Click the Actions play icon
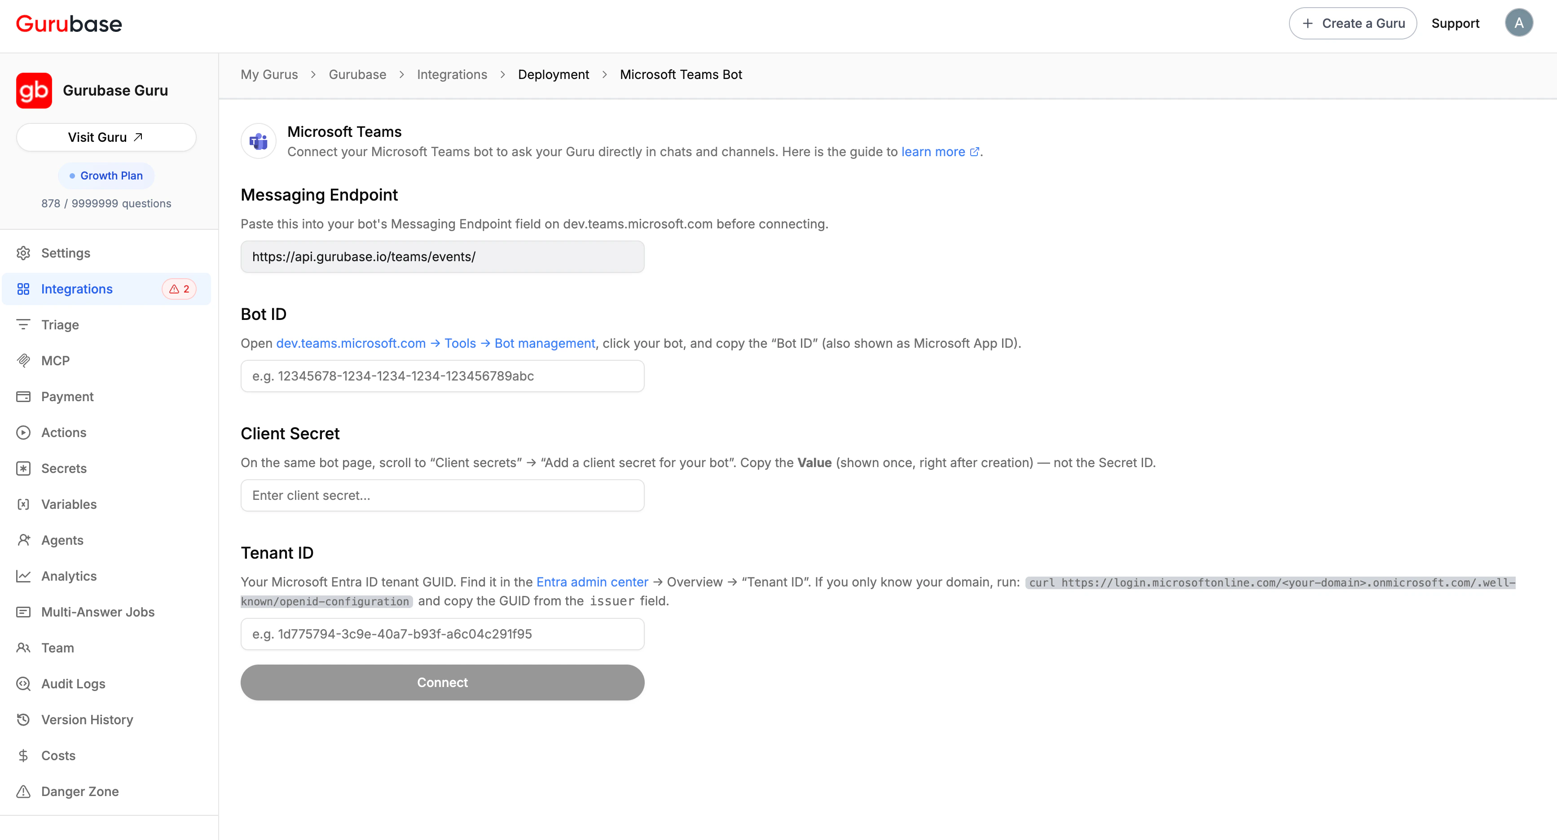 point(24,433)
